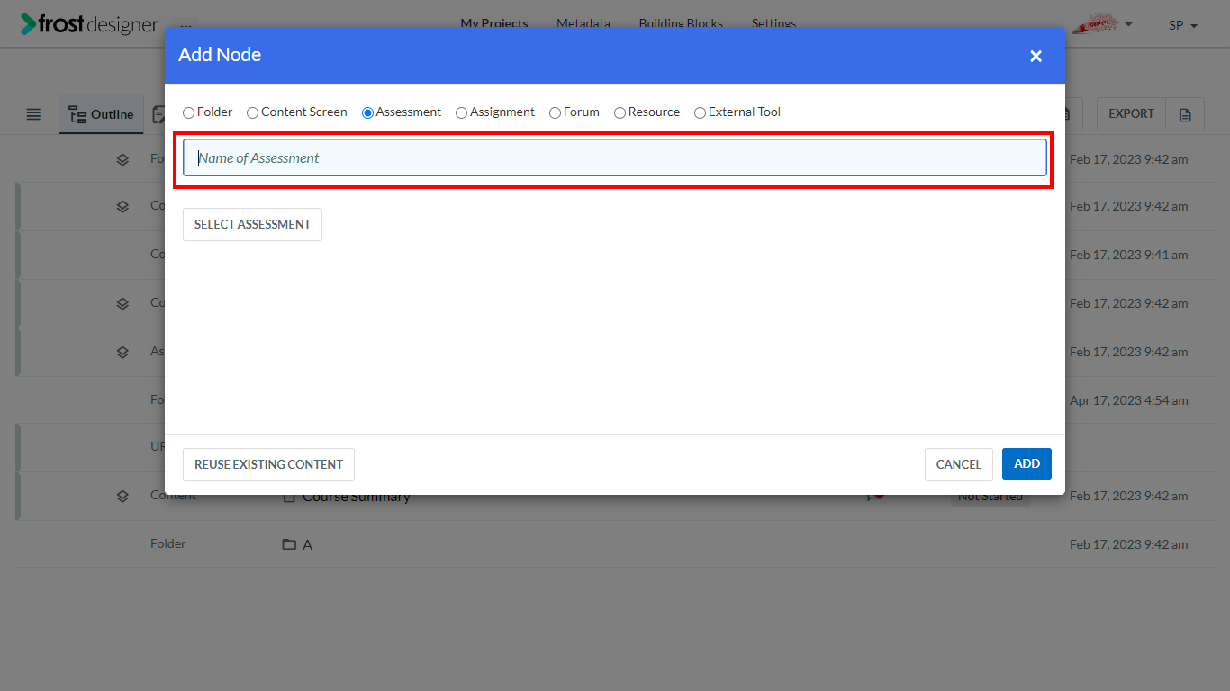Click layers icon in Course Summary row
Viewport: 1230px width, 691px height.
122,496
